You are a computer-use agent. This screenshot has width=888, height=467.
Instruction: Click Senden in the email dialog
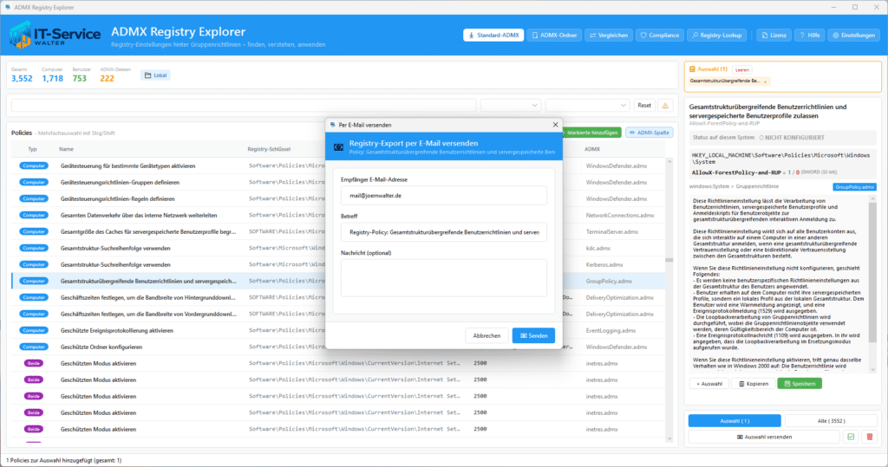coord(533,335)
